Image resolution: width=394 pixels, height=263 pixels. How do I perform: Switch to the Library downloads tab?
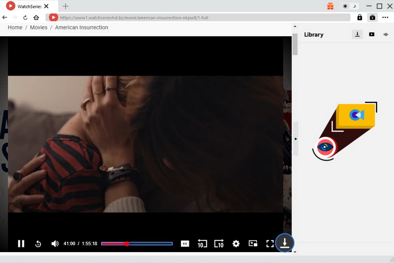tap(357, 35)
